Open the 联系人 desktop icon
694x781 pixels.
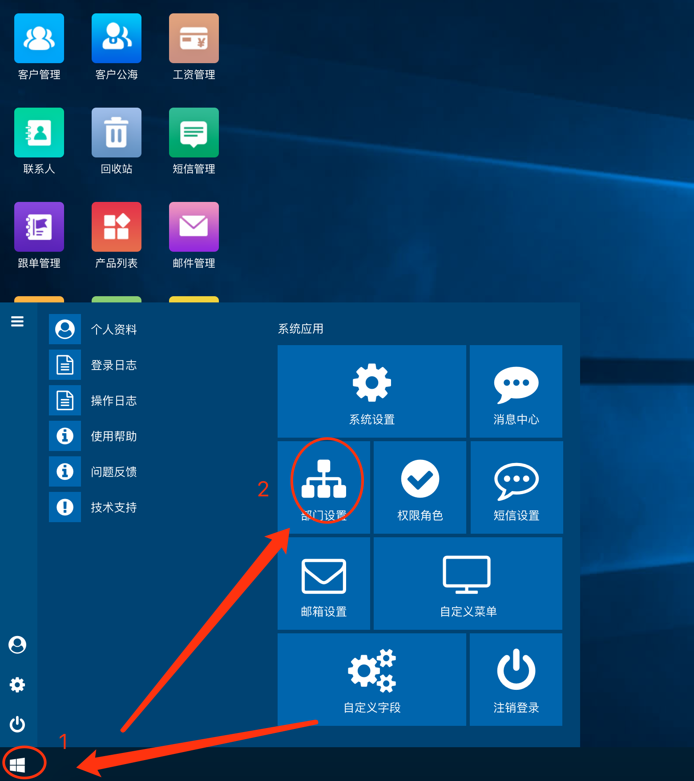click(39, 133)
